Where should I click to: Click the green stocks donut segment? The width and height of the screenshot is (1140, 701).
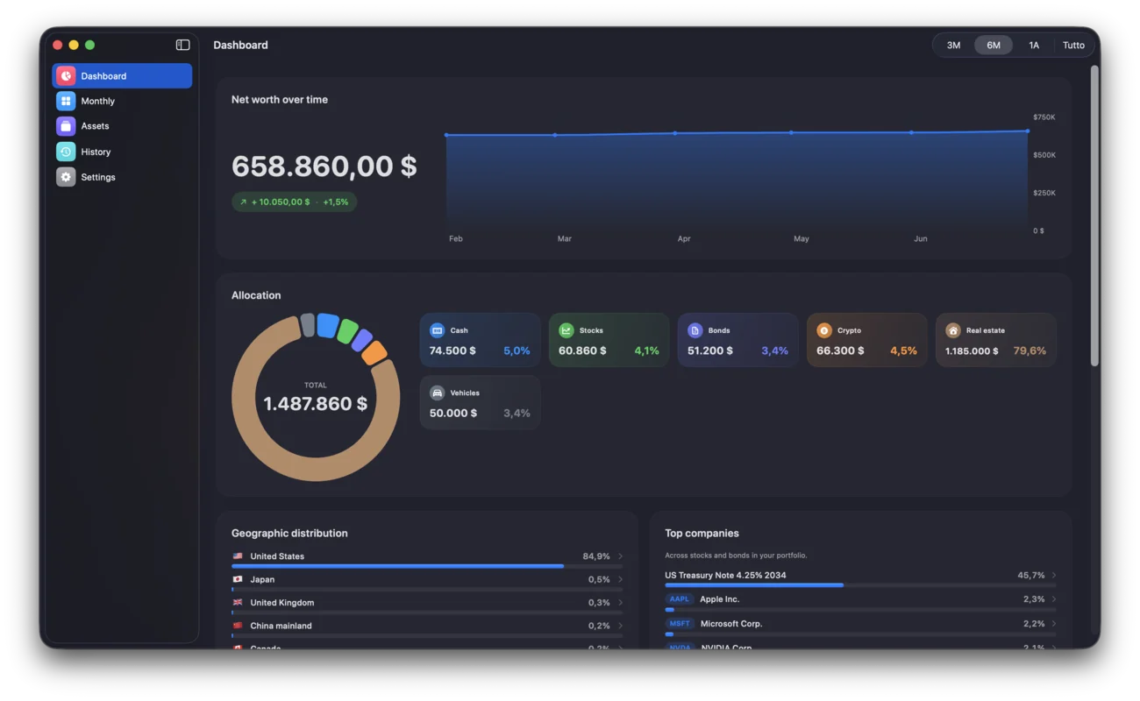pyautogui.click(x=347, y=331)
